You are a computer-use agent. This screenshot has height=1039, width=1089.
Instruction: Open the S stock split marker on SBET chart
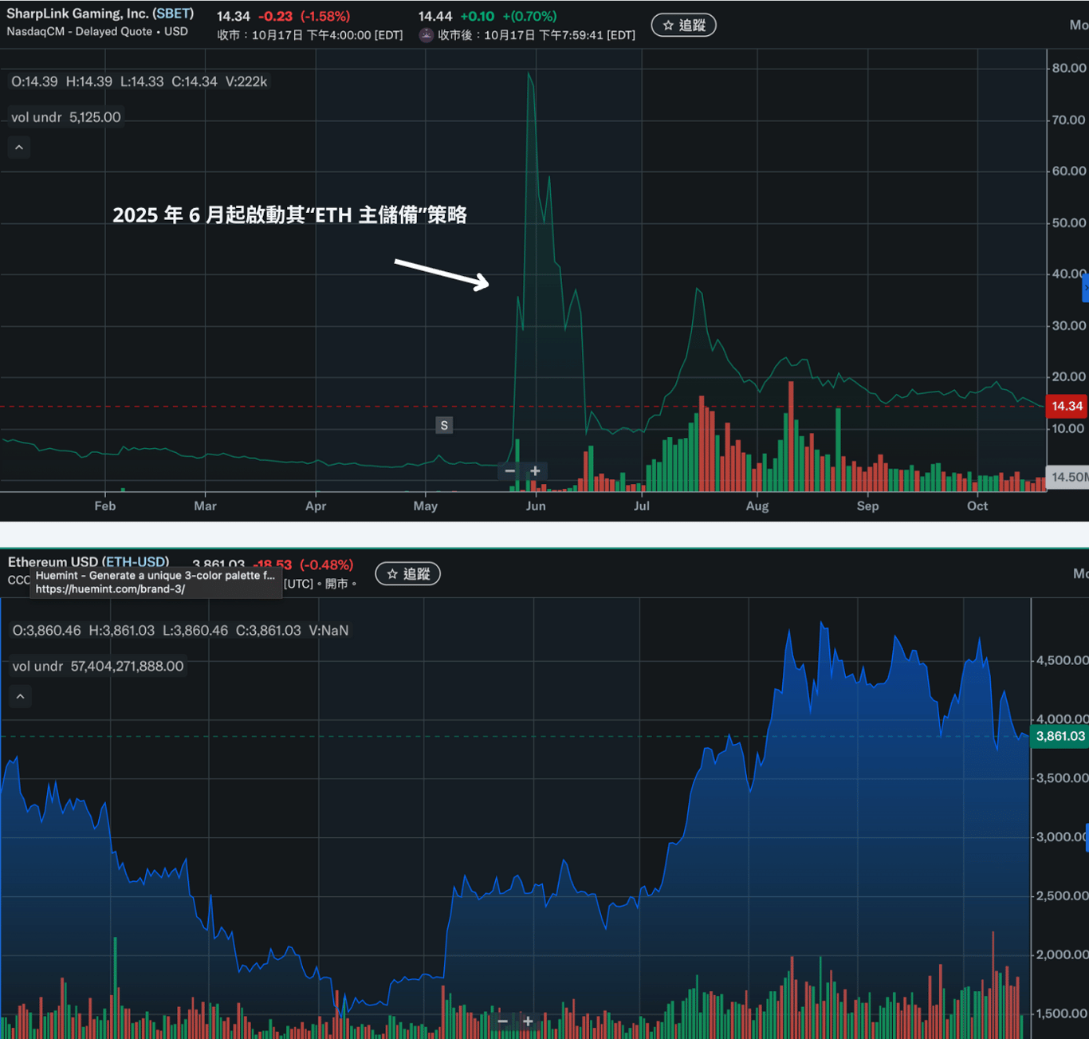(x=444, y=425)
